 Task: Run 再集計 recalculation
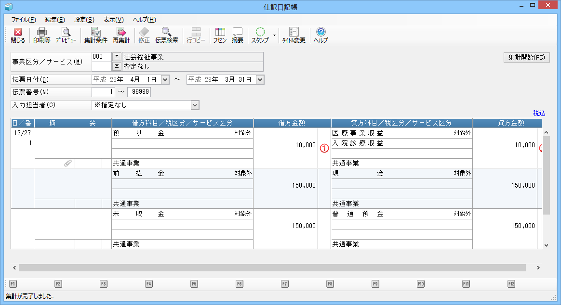(x=120, y=36)
